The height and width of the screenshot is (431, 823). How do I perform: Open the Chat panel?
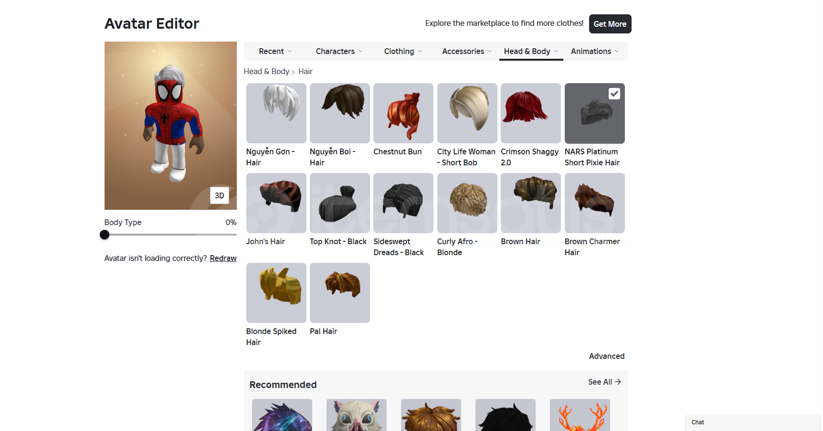point(753,422)
